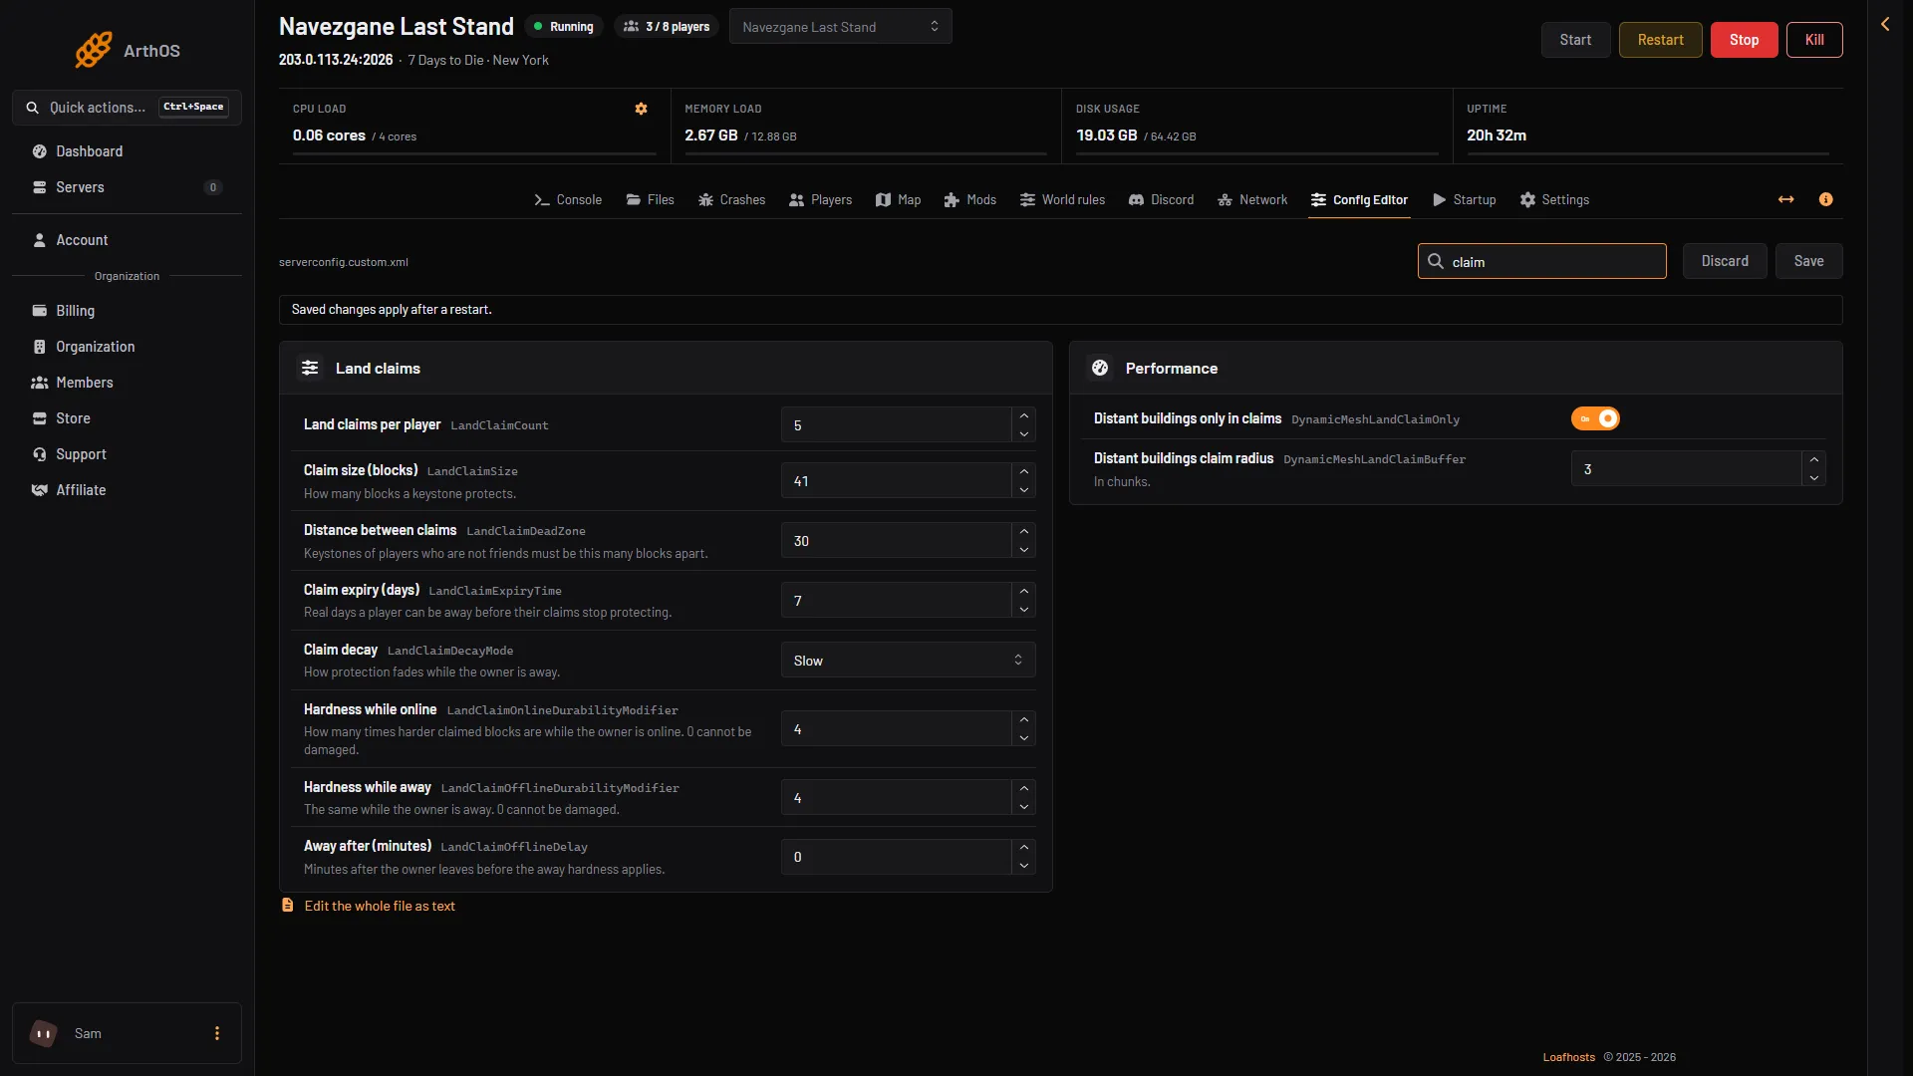Click the expand width arrows icon
The height and width of the screenshot is (1076, 1913).
tap(1786, 199)
